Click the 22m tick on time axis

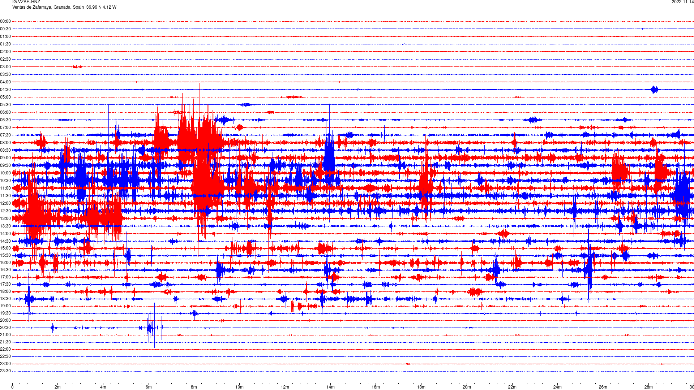point(512,387)
